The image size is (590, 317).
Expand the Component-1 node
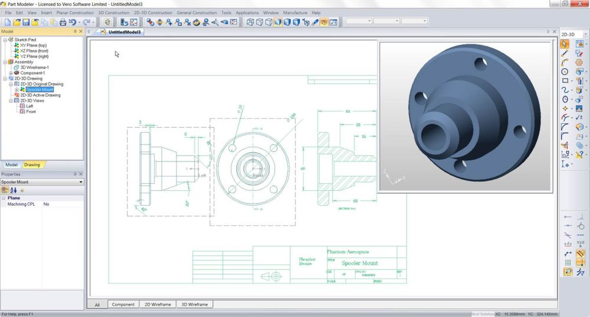point(11,73)
